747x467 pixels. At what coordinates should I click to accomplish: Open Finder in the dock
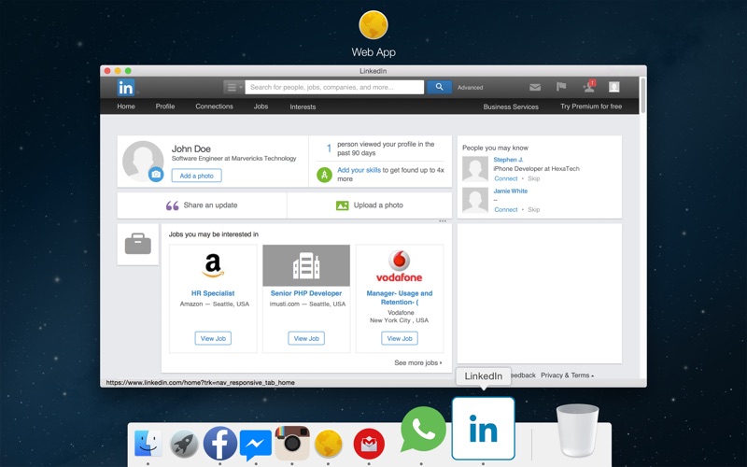point(148,443)
